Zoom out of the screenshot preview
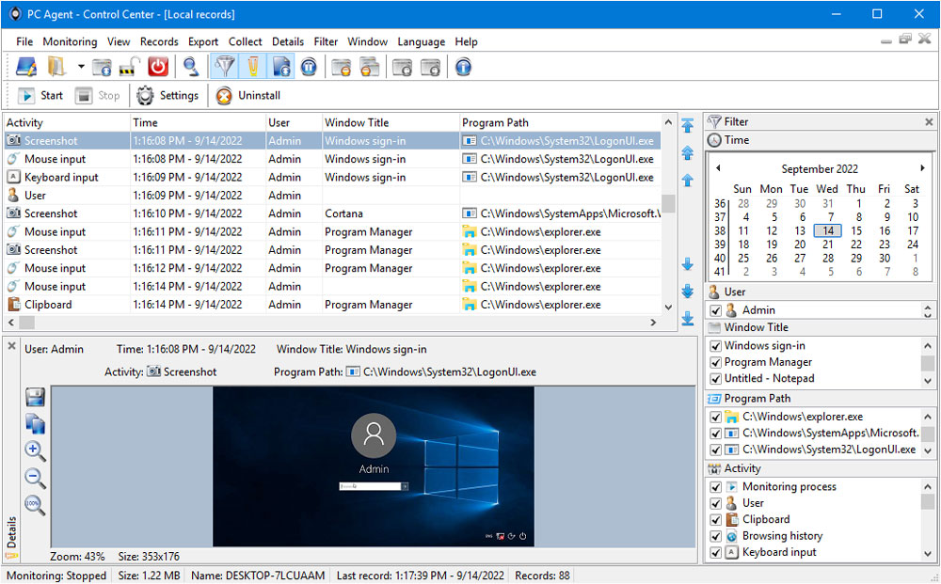The height and width of the screenshot is (584, 941). (34, 478)
